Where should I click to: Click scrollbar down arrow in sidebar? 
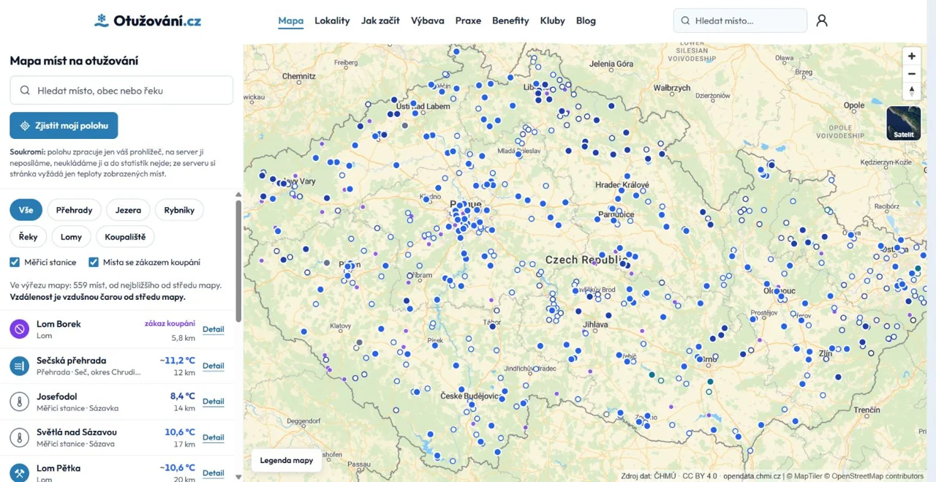(x=238, y=477)
